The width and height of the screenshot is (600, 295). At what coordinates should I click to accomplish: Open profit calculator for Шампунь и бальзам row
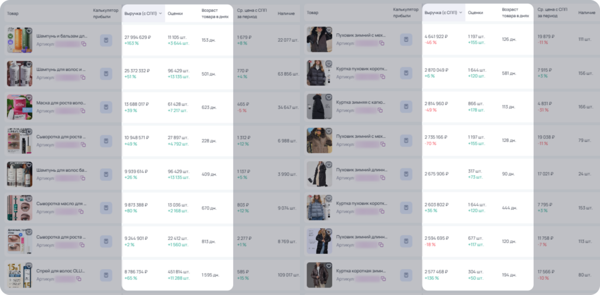106,40
